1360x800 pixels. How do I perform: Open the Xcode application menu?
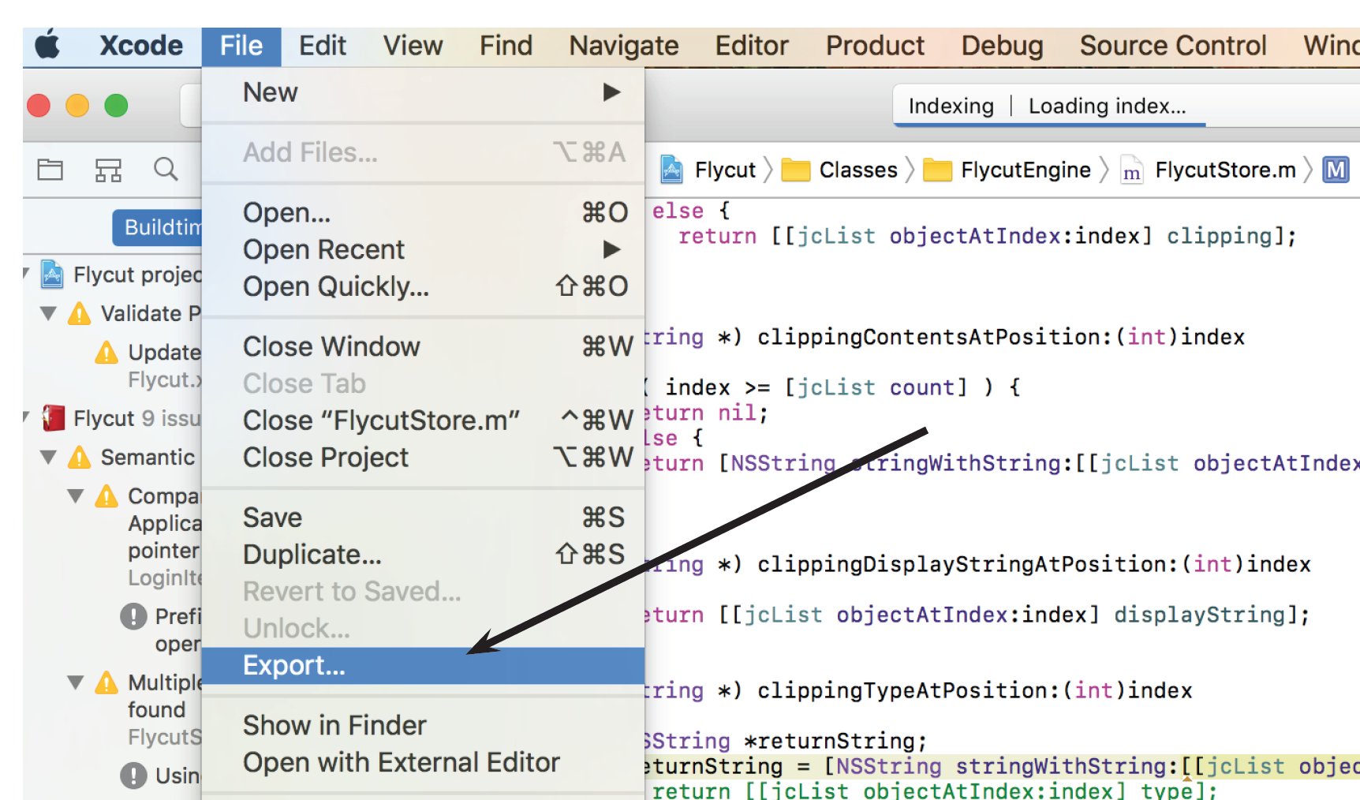pos(141,46)
